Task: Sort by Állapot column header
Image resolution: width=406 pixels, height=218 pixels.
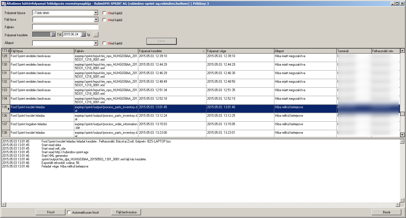Action: (305, 51)
